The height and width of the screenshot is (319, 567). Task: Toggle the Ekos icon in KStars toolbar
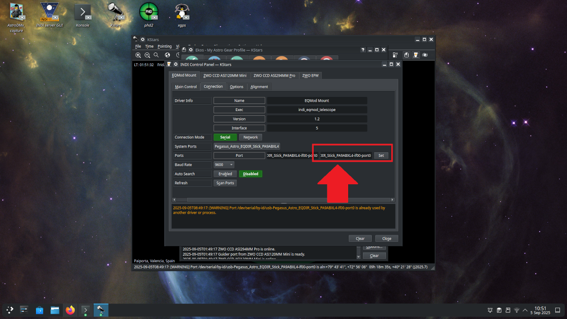pyautogui.click(x=405, y=55)
